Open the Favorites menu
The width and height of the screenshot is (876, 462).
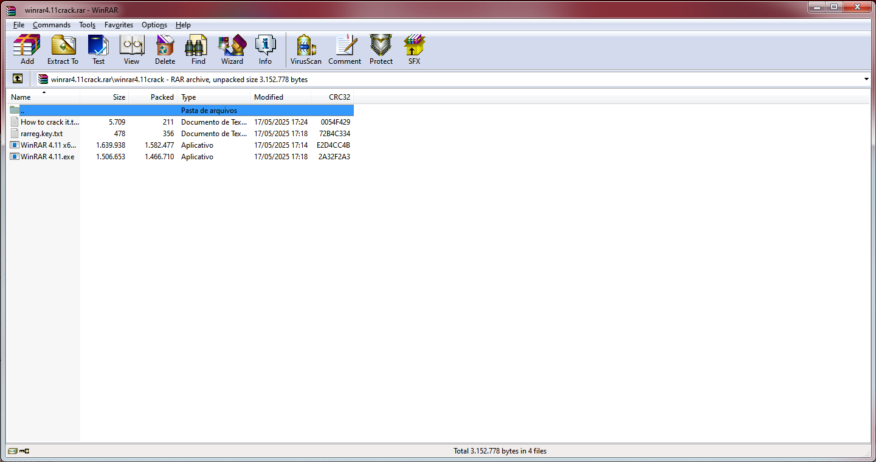tap(119, 25)
